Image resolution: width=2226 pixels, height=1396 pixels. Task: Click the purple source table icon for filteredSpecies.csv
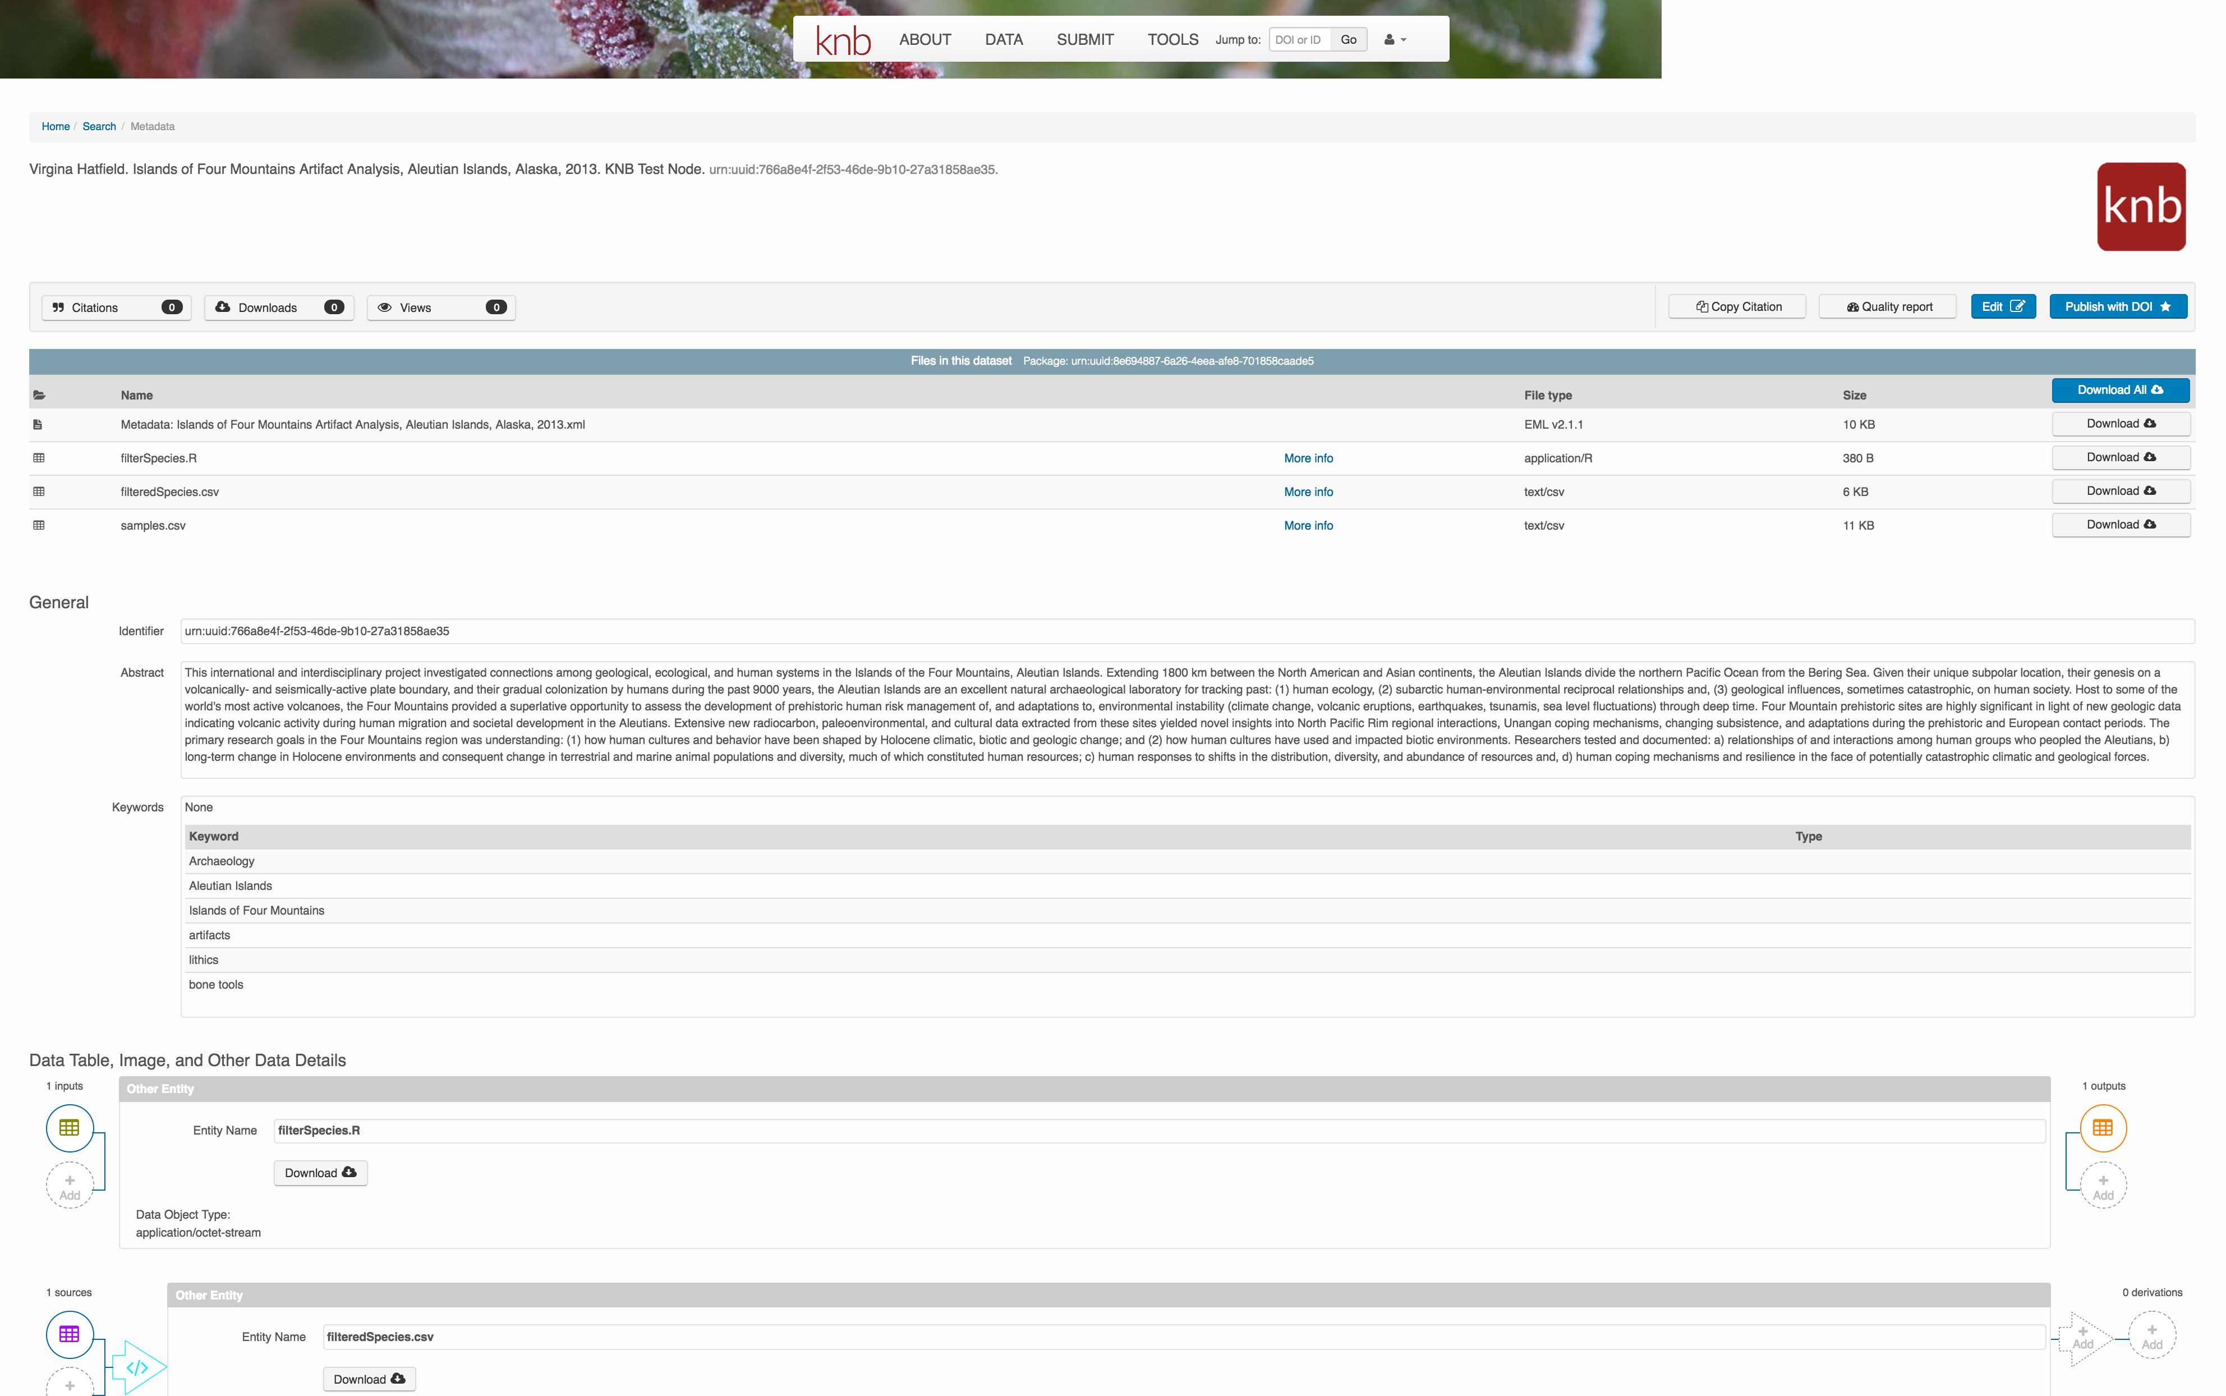[x=69, y=1335]
